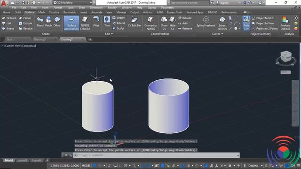Choose the Offset surface tool
This screenshot has height=169, width=301.
[x=57, y=22]
